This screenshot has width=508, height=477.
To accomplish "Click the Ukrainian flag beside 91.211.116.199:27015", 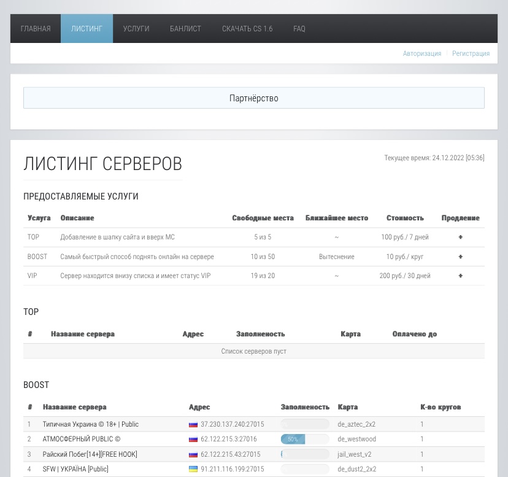I will click(x=193, y=469).
